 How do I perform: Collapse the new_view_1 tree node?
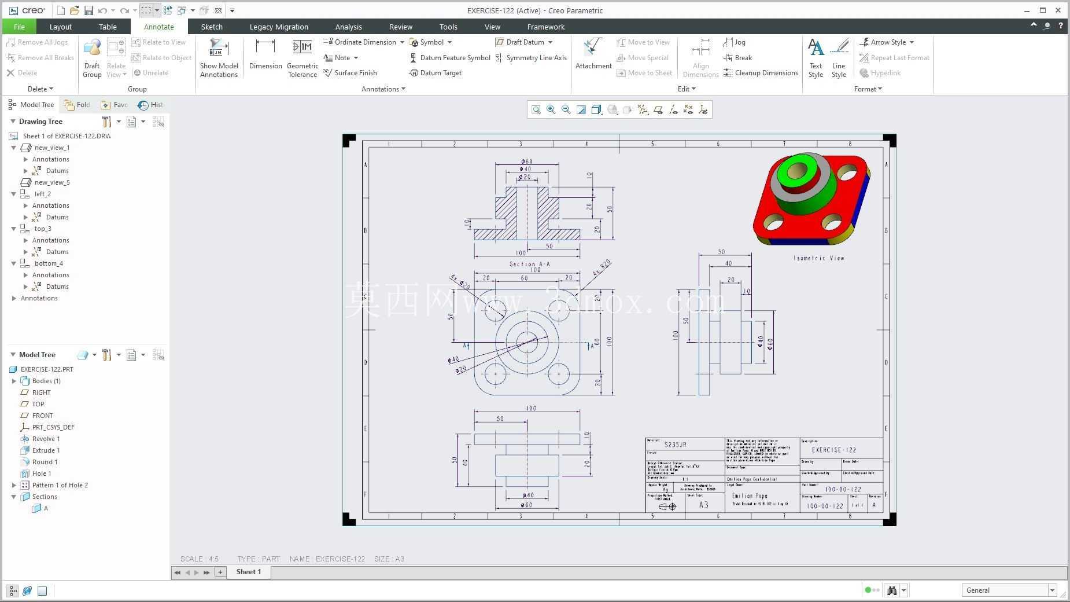(x=14, y=148)
